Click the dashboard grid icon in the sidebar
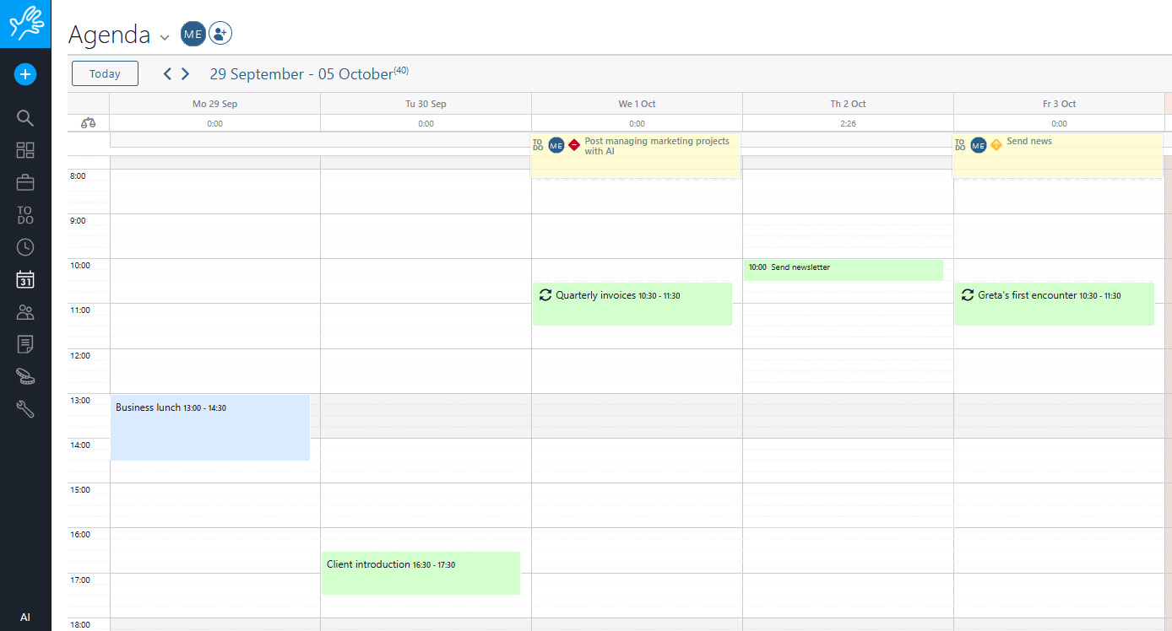This screenshot has height=631, width=1172. point(24,149)
